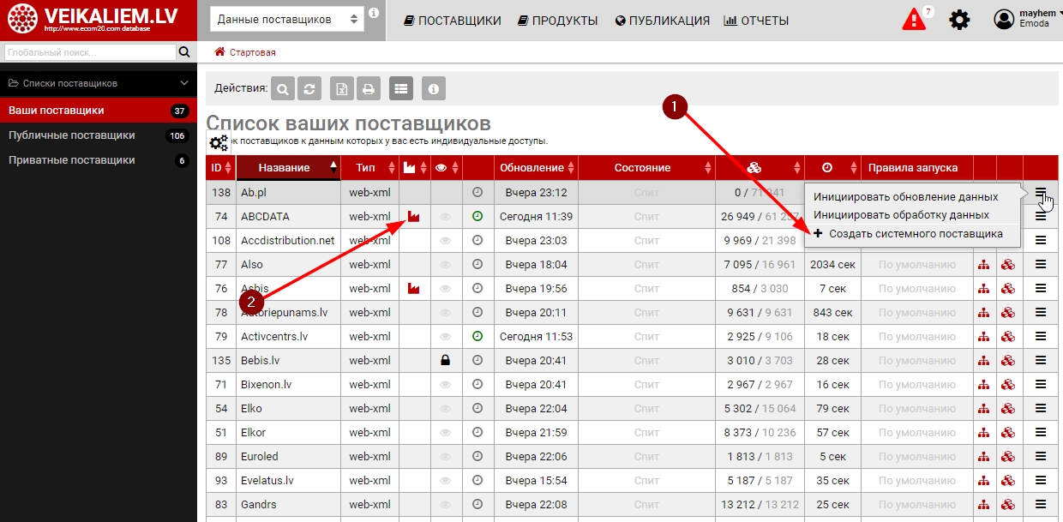Image resolution: width=1063 pixels, height=522 pixels.
Task: Export supplier list to Excel
Action: point(342,88)
